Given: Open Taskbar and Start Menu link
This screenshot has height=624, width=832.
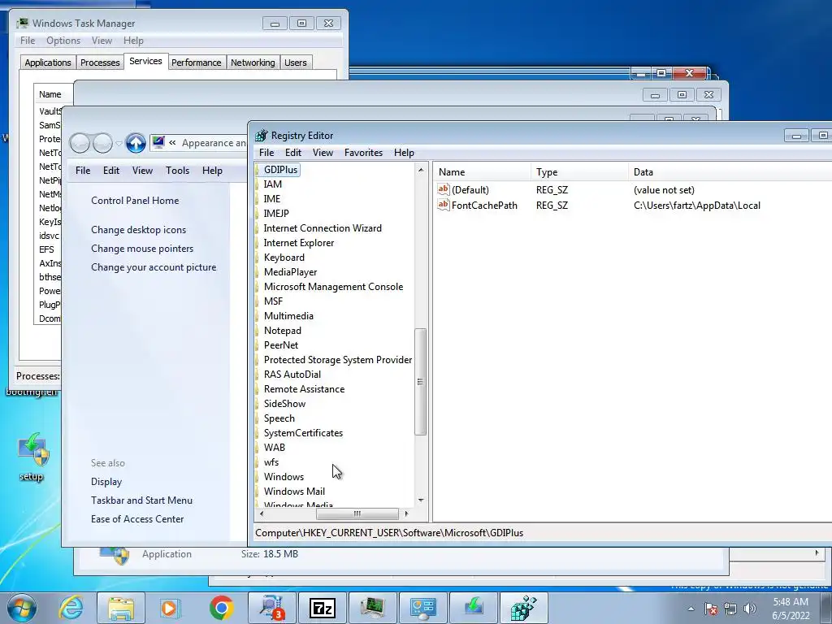Looking at the screenshot, I should tap(141, 500).
